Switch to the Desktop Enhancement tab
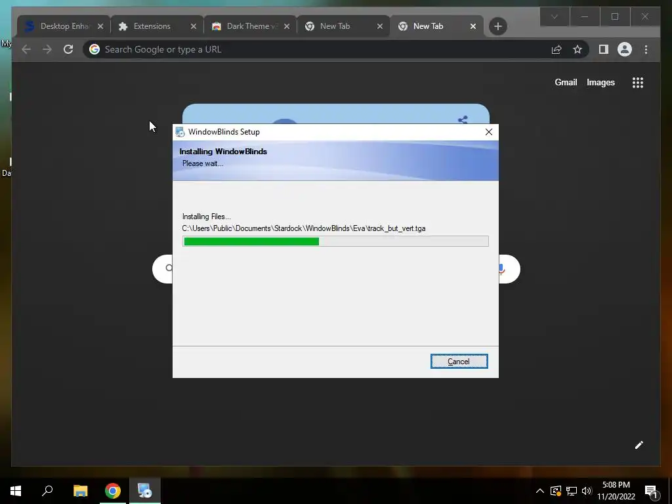Viewport: 672px width, 504px height. tap(63, 26)
